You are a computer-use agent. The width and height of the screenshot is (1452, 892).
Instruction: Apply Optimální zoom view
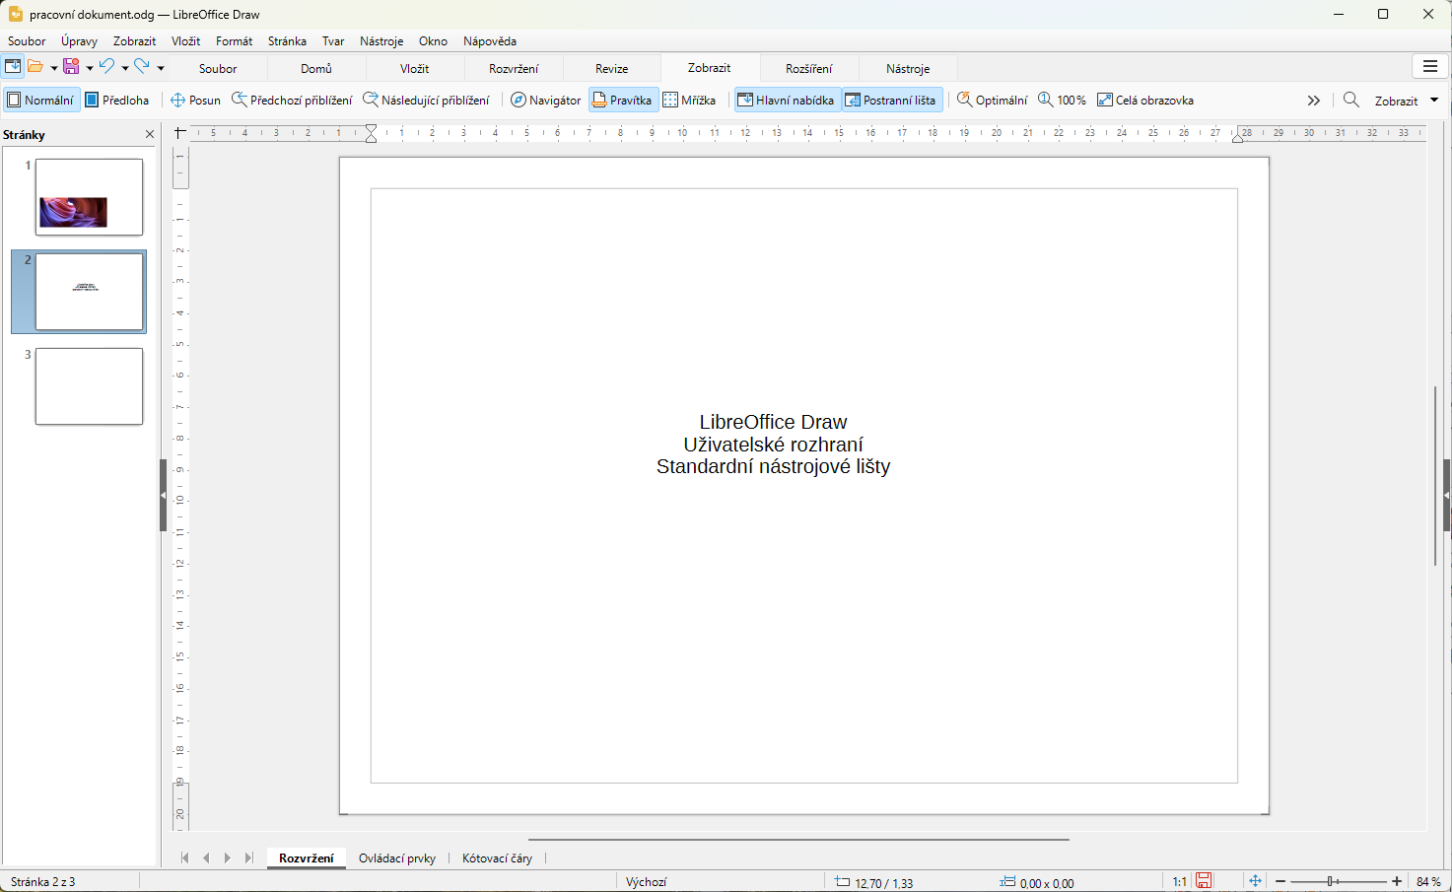(992, 100)
